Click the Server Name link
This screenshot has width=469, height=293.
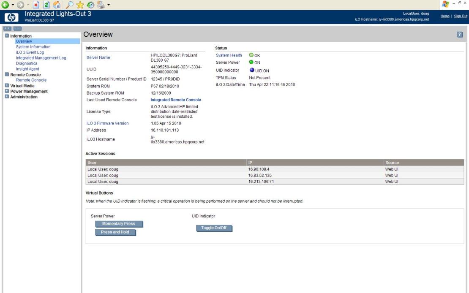[98, 57]
